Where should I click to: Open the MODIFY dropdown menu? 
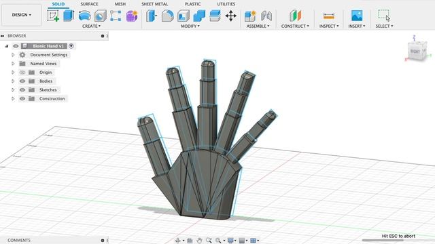coord(190,26)
